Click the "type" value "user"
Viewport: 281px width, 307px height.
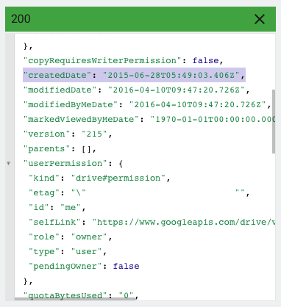(x=86, y=251)
